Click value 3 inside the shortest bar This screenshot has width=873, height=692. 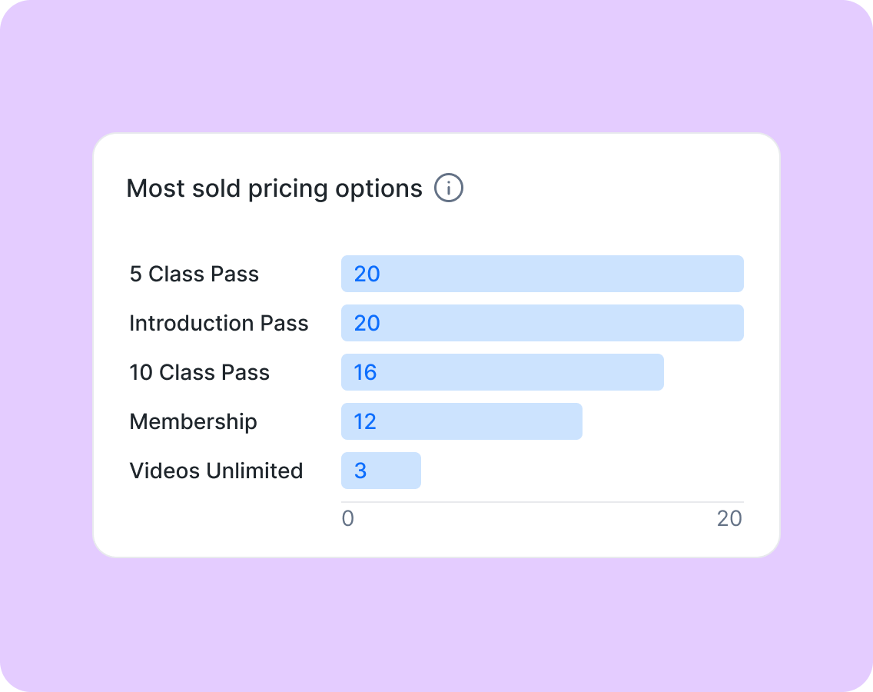pyautogui.click(x=360, y=471)
